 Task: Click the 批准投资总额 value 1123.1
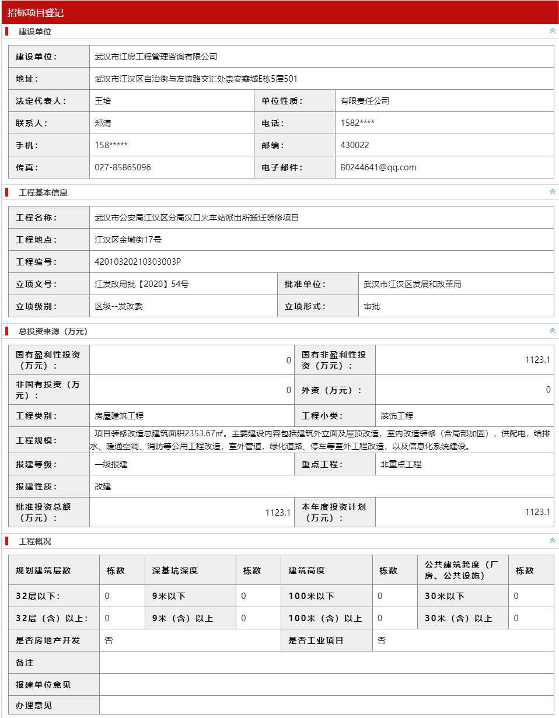(278, 512)
